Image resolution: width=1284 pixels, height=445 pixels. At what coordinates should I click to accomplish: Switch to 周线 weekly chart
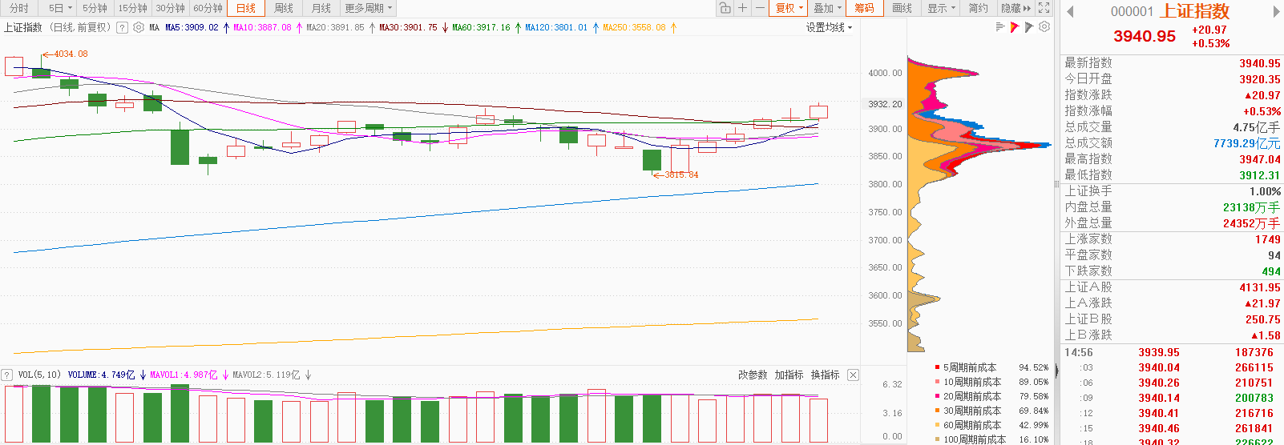tap(284, 8)
